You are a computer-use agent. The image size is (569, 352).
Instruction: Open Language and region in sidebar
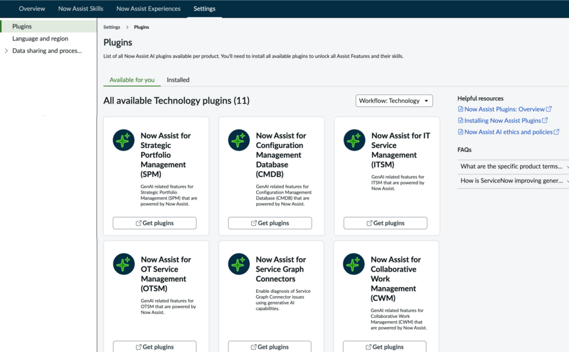pos(41,39)
